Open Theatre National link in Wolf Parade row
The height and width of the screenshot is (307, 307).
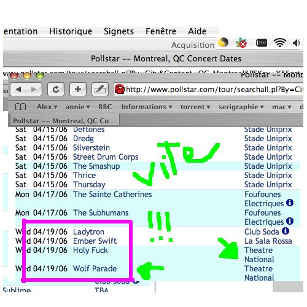click(x=259, y=273)
